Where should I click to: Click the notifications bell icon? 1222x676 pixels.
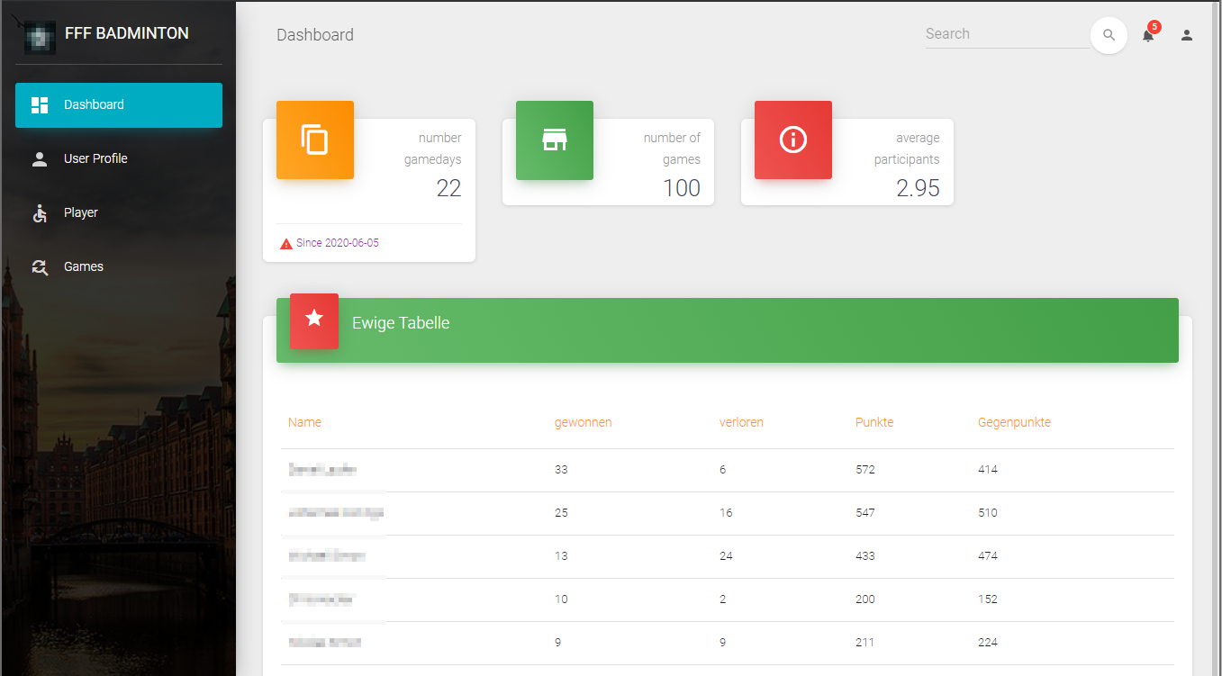[1147, 36]
